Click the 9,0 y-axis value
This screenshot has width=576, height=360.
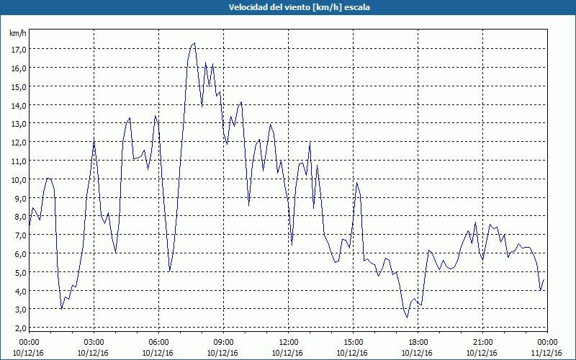coord(20,199)
